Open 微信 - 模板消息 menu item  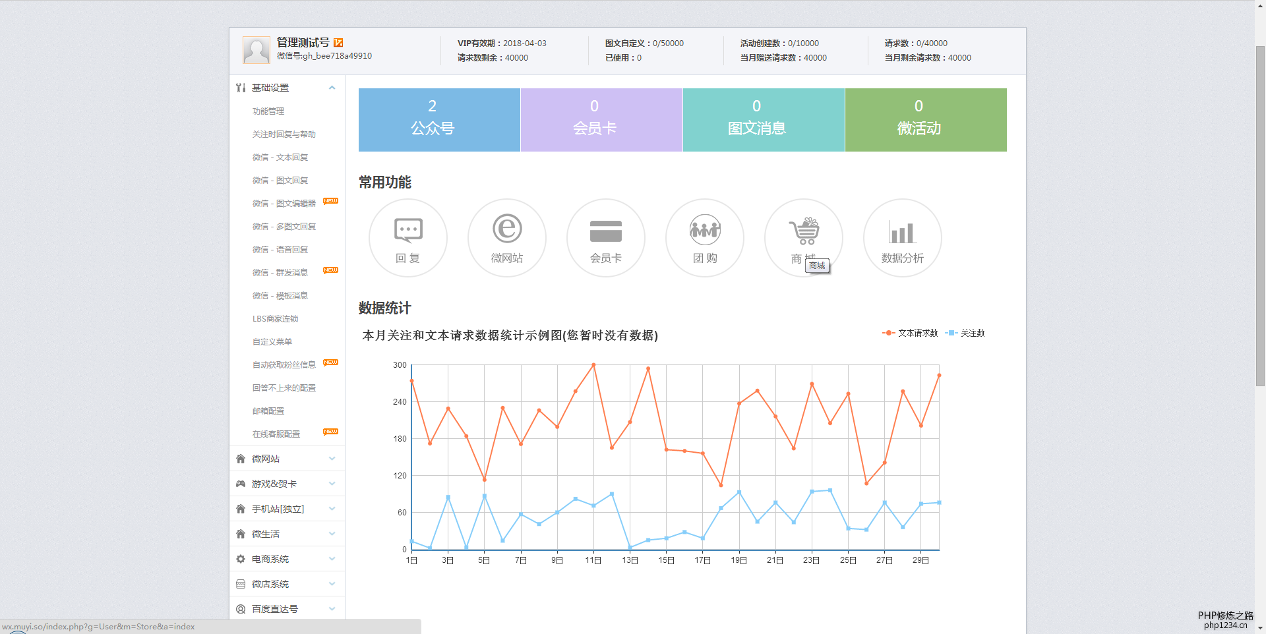pyautogui.click(x=280, y=296)
